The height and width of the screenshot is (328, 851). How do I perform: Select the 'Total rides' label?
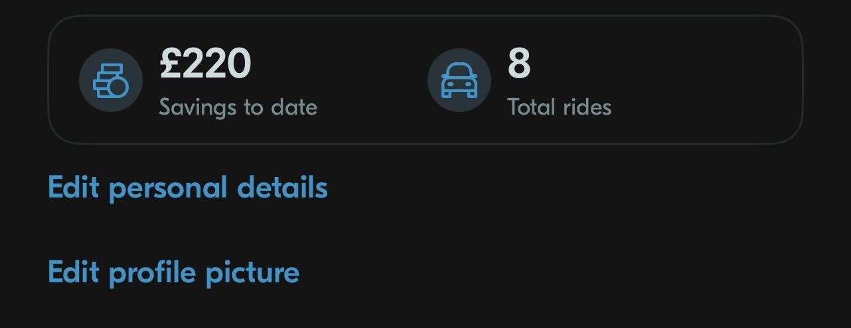pyautogui.click(x=559, y=107)
